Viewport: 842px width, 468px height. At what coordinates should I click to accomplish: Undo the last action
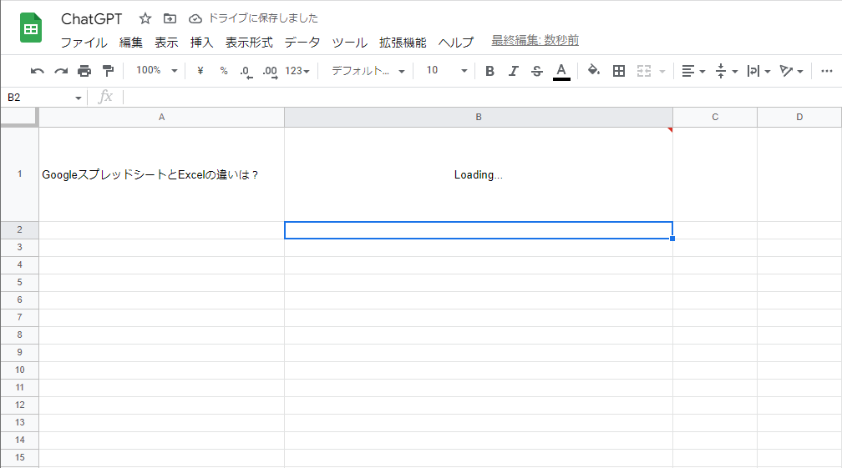click(x=37, y=71)
